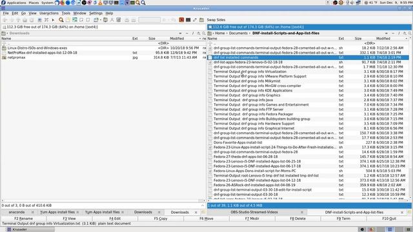Click the eject media icon in toolbar
413x232 pixels.
coord(126,20)
